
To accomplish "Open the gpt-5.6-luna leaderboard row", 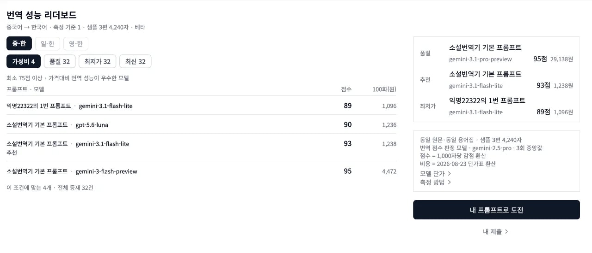I will click(x=201, y=124).
